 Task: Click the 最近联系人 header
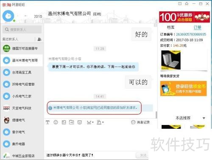pos(10,39)
